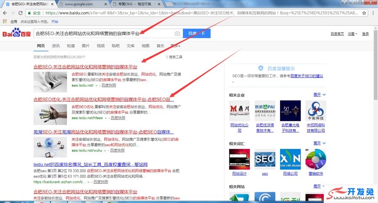378x203 pixels.
Task: Open leidu.net的百度排名情况 爱站网 link
Action: tap(90, 164)
